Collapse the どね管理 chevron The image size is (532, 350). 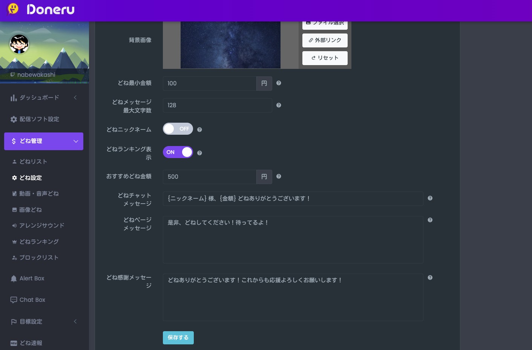pyautogui.click(x=76, y=142)
